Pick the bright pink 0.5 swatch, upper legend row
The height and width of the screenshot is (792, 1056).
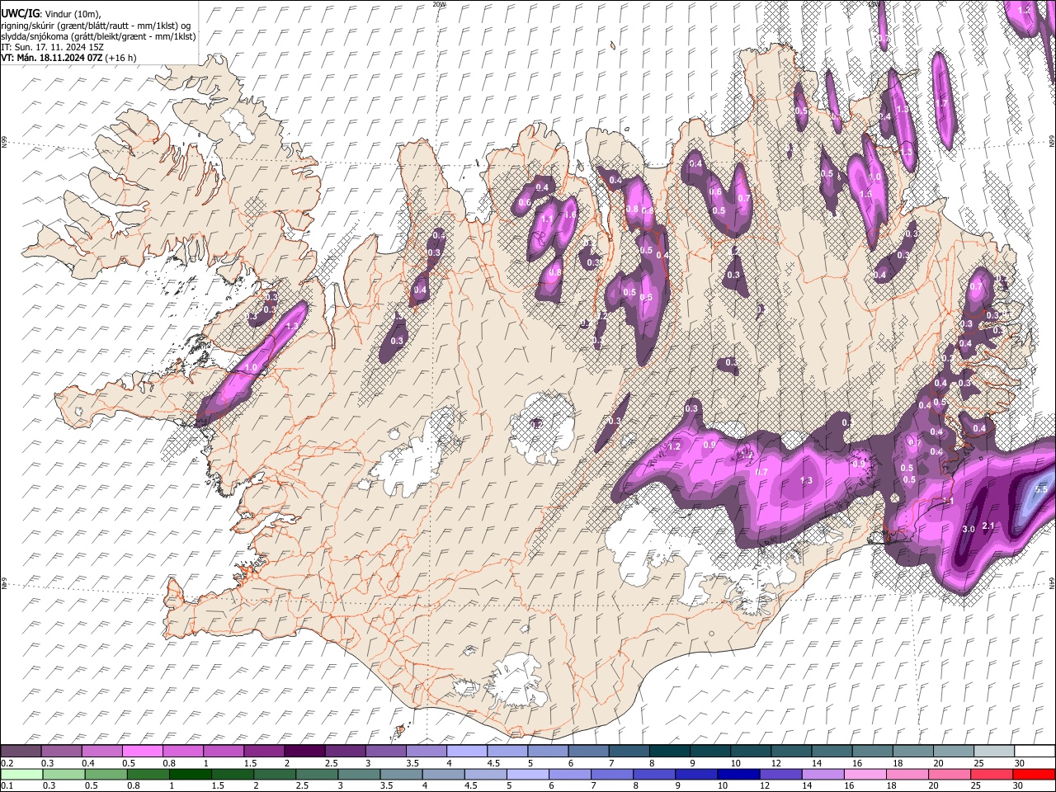(143, 752)
